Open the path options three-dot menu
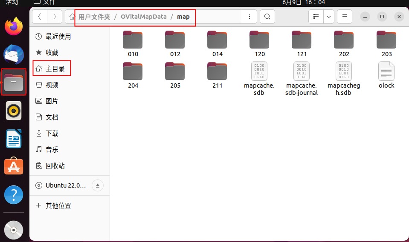This screenshot has height=242, width=409. pyautogui.click(x=249, y=17)
